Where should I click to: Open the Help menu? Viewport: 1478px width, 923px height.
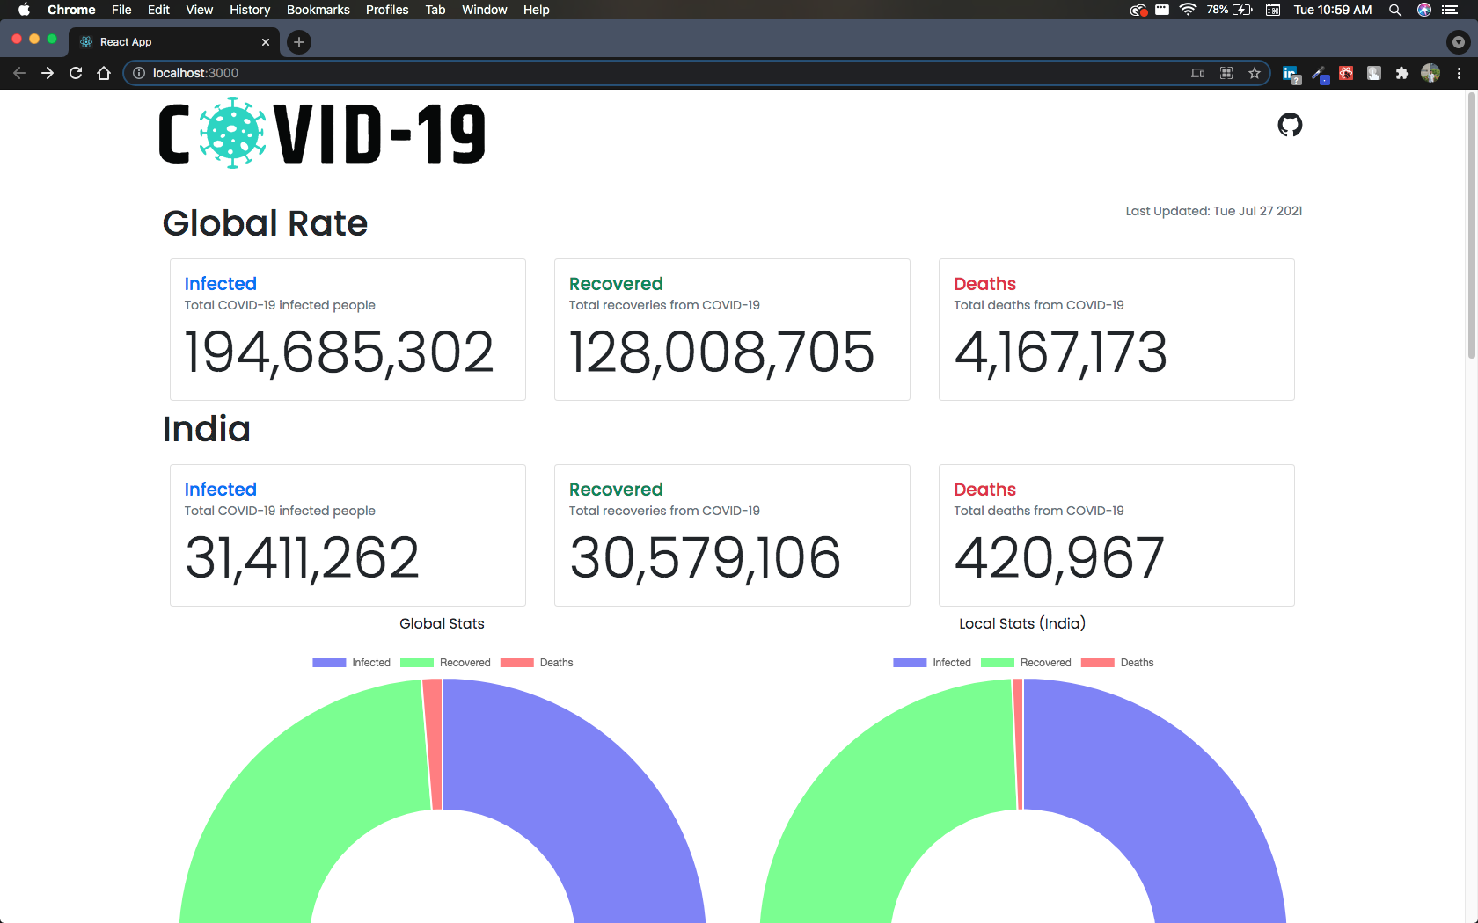pos(537,10)
